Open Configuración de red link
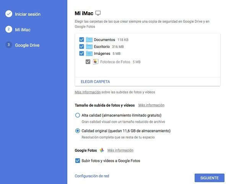 point(92,176)
